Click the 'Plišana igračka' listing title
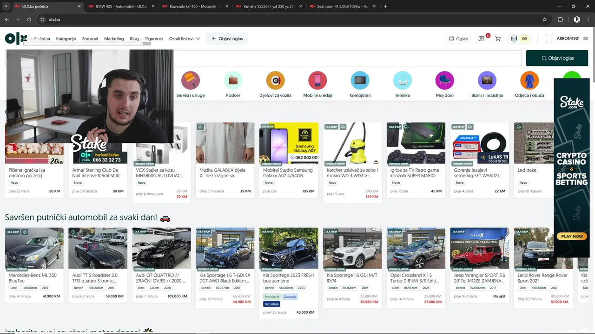Screen dimensions: 595x334 [27, 173]
